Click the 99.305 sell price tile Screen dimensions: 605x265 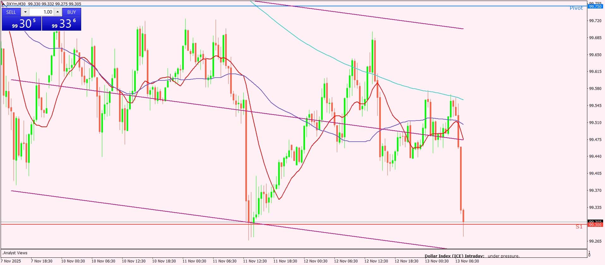click(x=21, y=24)
